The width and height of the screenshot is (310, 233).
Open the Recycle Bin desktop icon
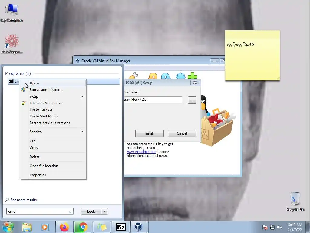(295, 201)
